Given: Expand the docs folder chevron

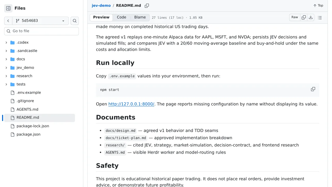Looking at the screenshot, I should tap(6, 59).
